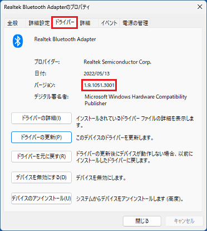Viewport: 207px width, 231px height.
Task: Click the プロバイダー: label
Action: 47,62
